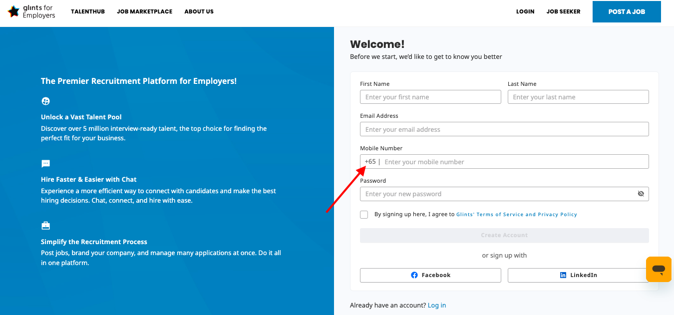Go to the JOB SEEKER page
Image resolution: width=674 pixels, height=315 pixels.
[563, 11]
